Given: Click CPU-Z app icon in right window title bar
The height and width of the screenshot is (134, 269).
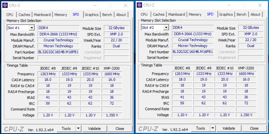Looking at the screenshot, I should pos(139,5).
